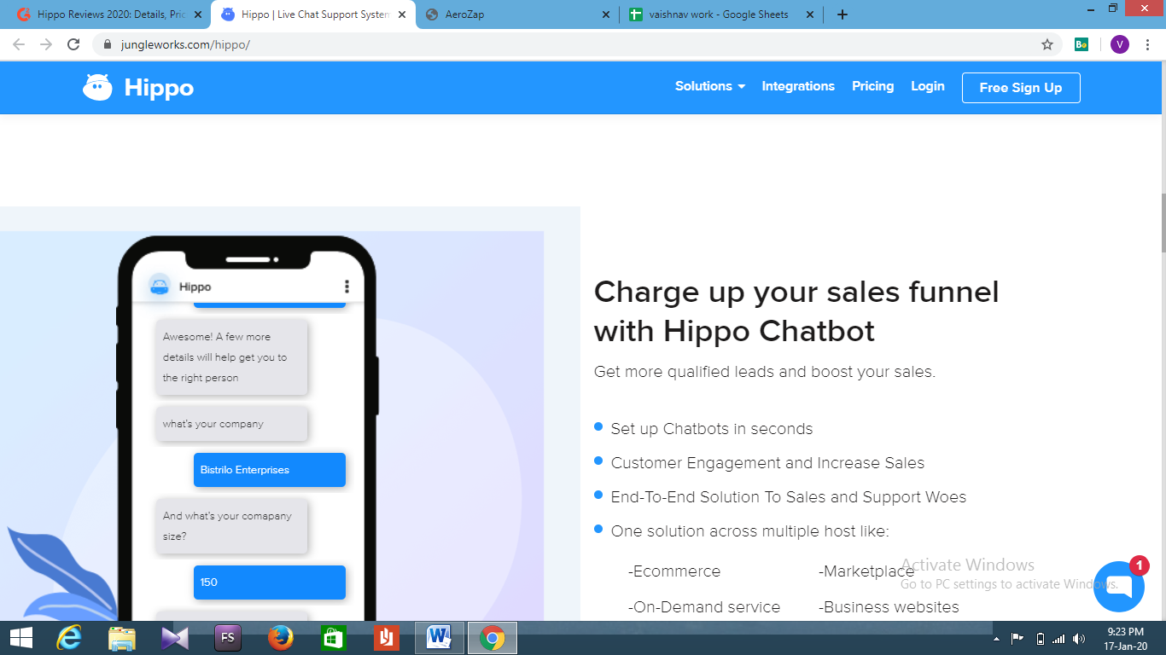
Task: Bookmark this page with the star icon
Action: (x=1047, y=44)
